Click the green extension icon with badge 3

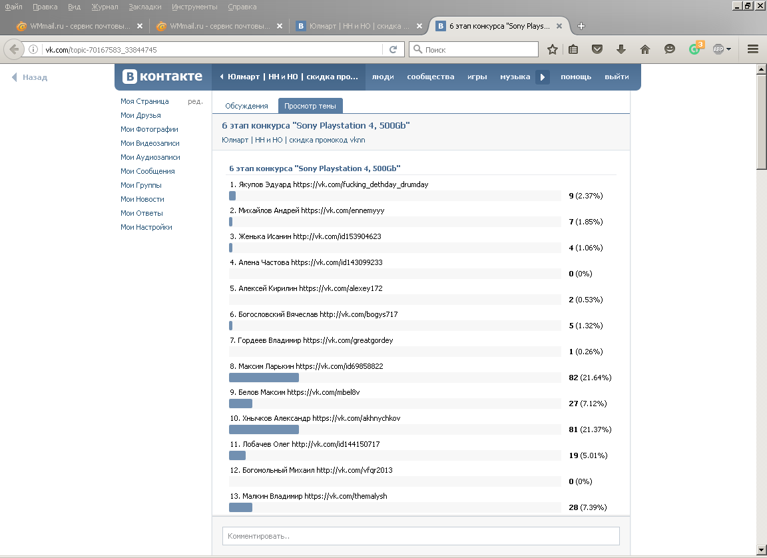pos(695,49)
